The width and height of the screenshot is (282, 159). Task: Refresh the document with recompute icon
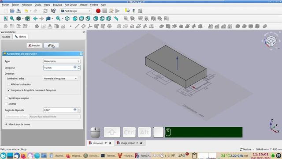tap(45, 11)
